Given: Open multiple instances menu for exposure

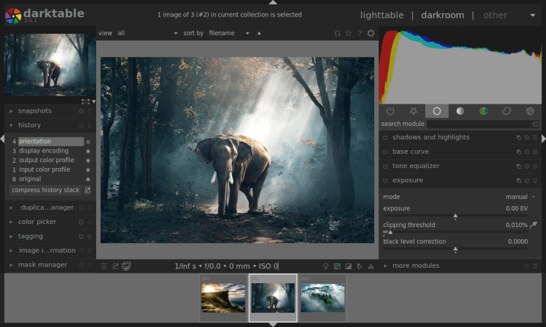Looking at the screenshot, I should (x=519, y=181).
